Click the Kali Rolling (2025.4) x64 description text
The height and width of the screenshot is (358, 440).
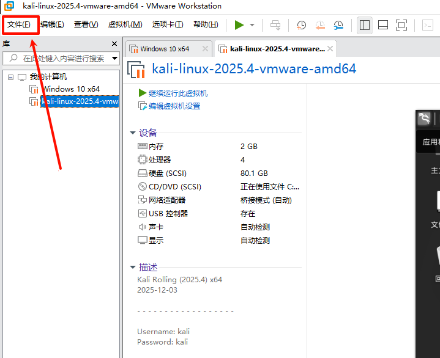point(179,280)
